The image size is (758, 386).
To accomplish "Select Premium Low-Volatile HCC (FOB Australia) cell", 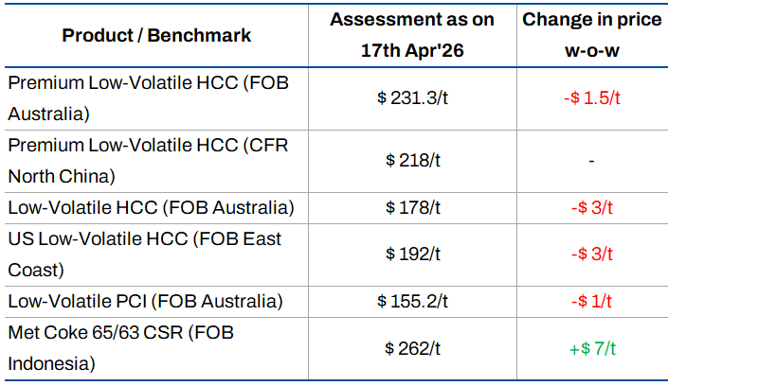I will [147, 98].
